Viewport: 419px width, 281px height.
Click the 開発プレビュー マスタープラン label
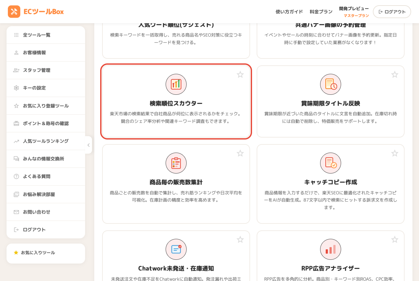(354, 12)
